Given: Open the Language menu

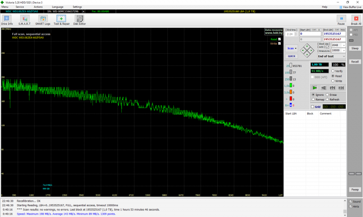Looking at the screenshot, I should (58, 7).
